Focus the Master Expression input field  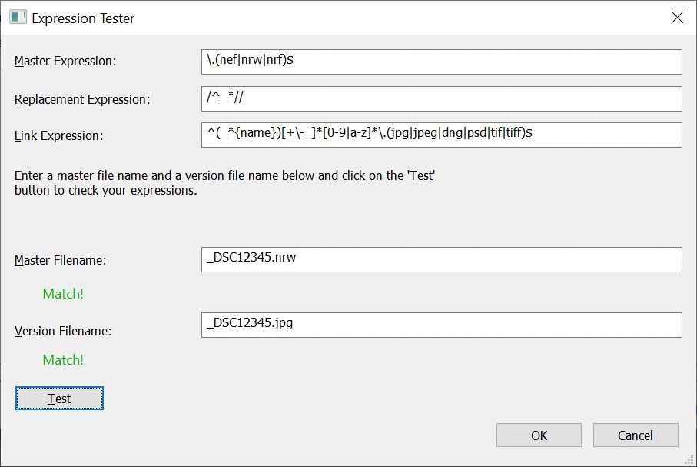[441, 62]
